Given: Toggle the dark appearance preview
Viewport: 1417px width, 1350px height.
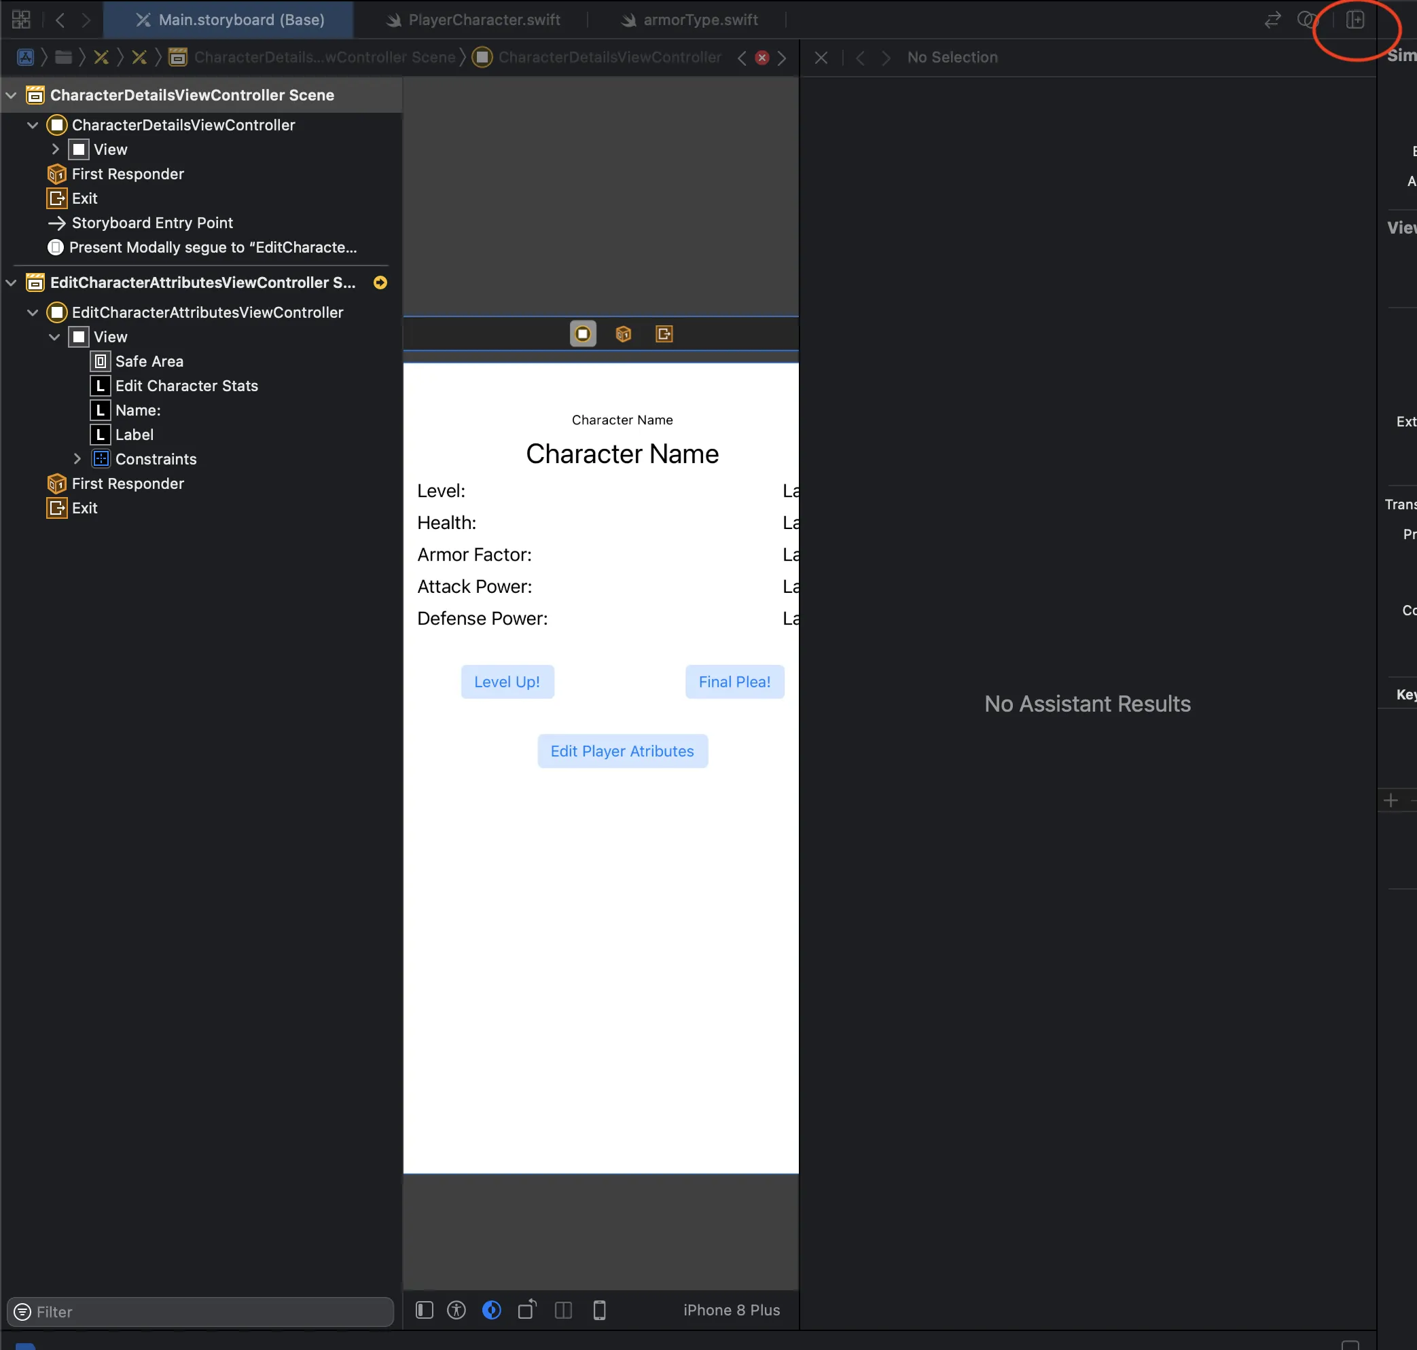Looking at the screenshot, I should click(x=492, y=1310).
